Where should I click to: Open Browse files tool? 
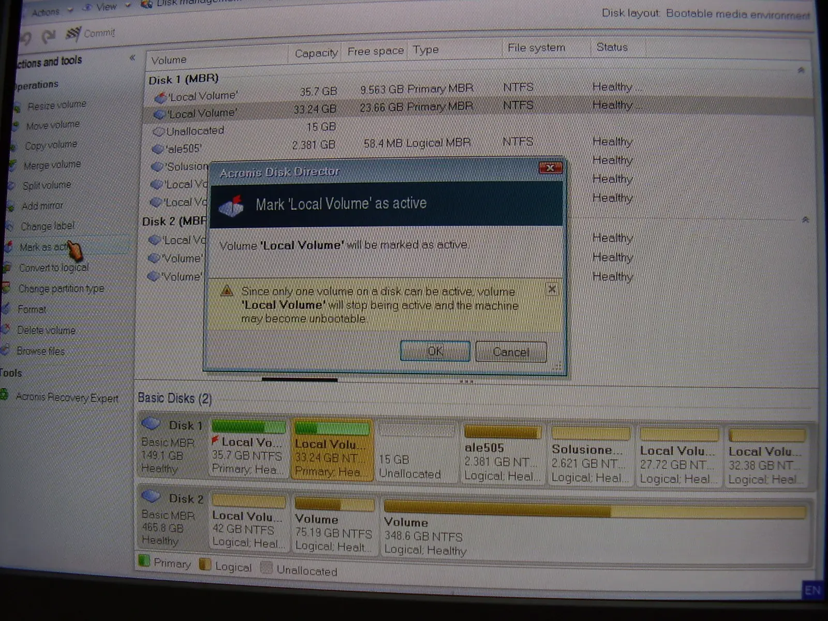pos(40,351)
